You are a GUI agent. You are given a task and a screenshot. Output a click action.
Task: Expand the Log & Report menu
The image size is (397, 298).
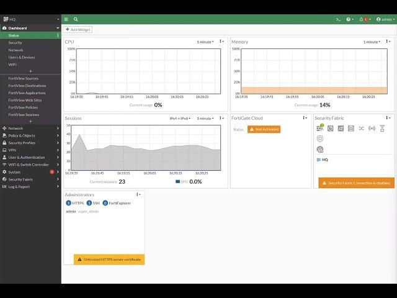[30, 187]
